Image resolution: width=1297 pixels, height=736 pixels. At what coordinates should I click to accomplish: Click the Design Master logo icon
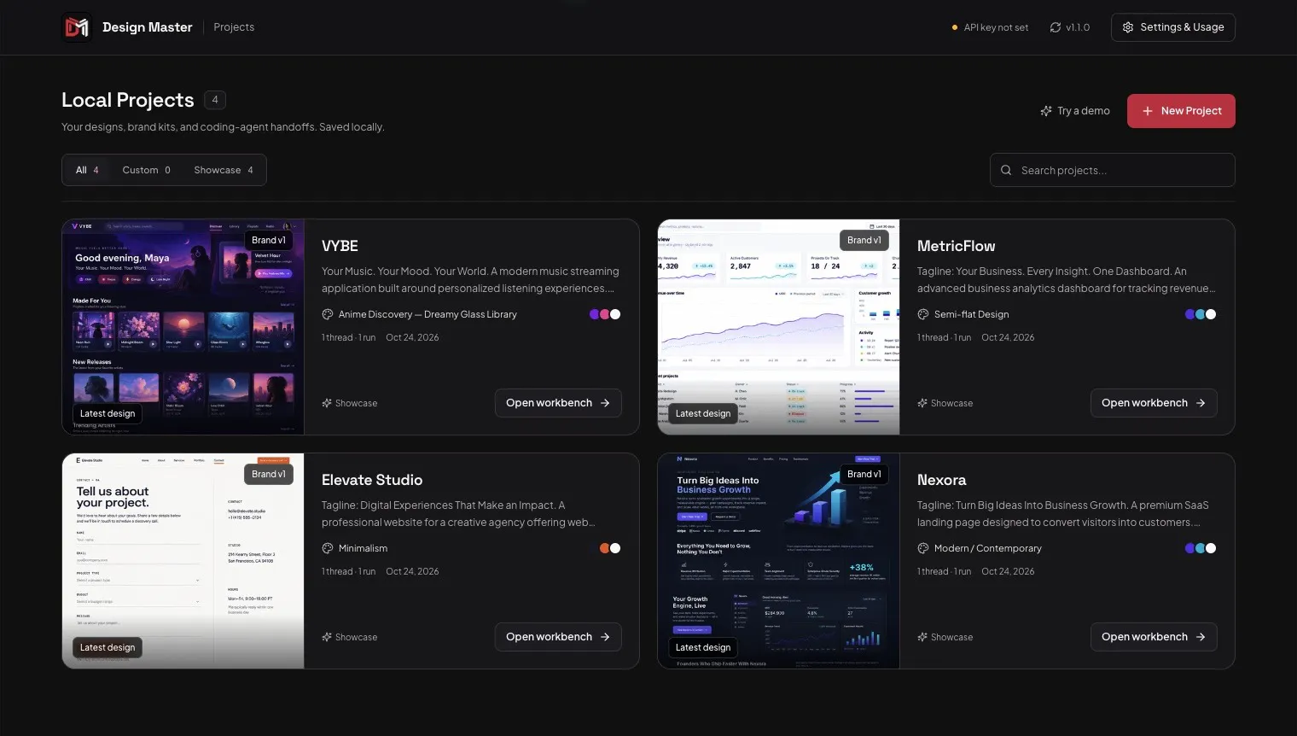(77, 27)
